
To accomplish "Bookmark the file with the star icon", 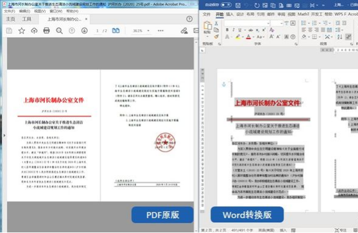I will click(x=22, y=30).
